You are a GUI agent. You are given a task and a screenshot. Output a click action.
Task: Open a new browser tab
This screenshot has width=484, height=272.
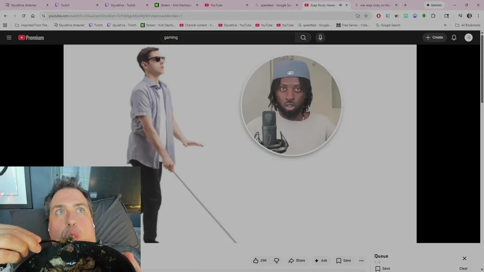[x=405, y=5]
